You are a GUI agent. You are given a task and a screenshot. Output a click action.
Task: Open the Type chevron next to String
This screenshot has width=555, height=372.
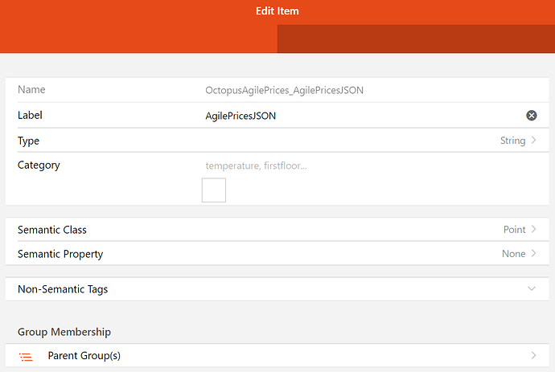[x=533, y=141]
